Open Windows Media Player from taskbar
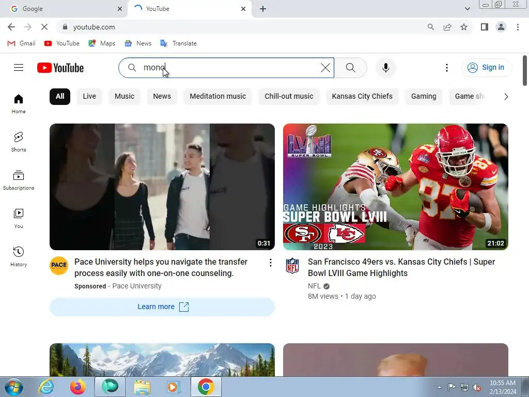This screenshot has height=397, width=529. tap(174, 387)
